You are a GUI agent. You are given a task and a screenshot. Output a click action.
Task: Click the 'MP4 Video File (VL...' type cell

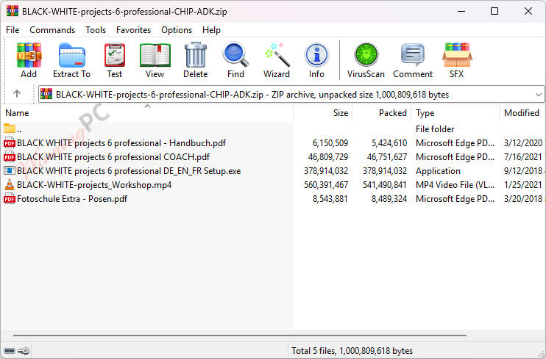click(455, 184)
